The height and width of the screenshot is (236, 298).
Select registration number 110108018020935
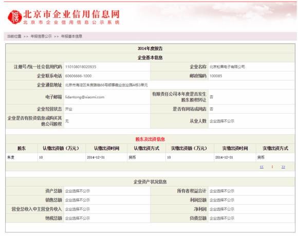(x=81, y=67)
